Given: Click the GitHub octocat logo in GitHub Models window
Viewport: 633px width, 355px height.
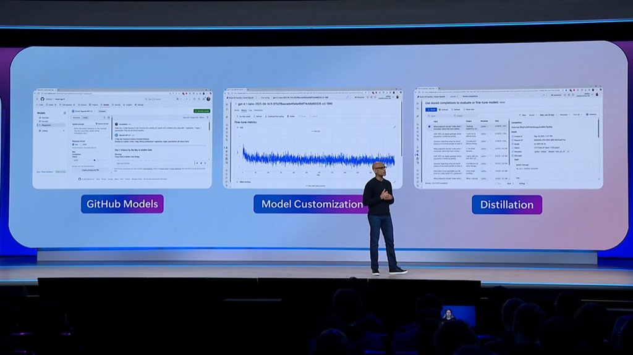Looking at the screenshot, I should pyautogui.click(x=43, y=99).
